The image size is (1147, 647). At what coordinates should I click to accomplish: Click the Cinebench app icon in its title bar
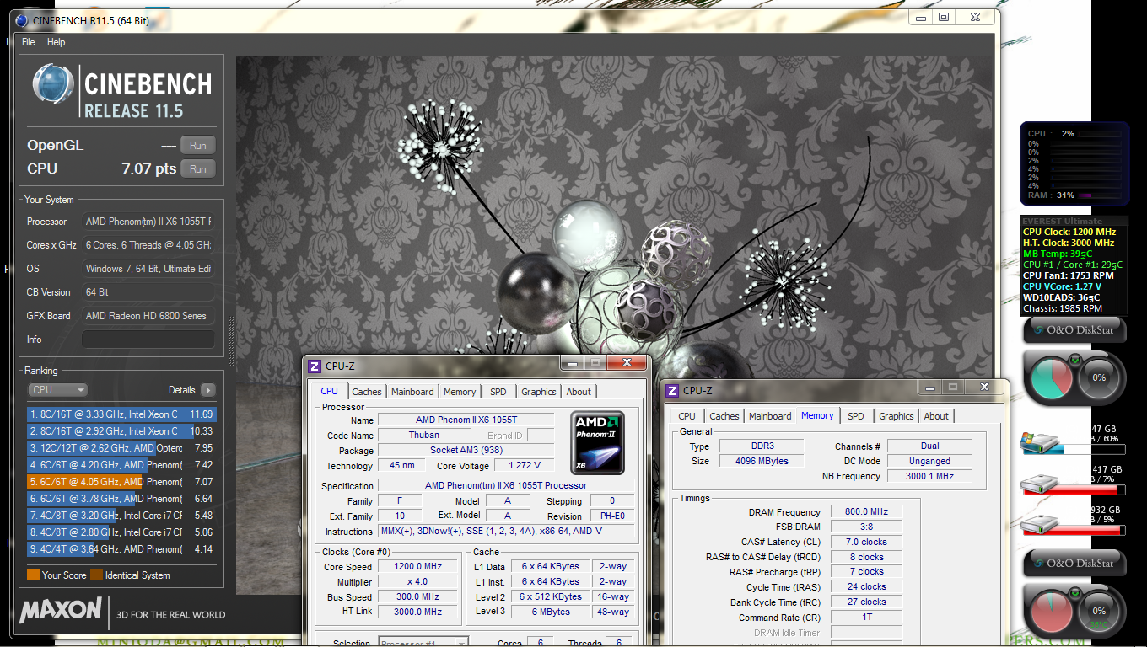pyautogui.click(x=20, y=20)
